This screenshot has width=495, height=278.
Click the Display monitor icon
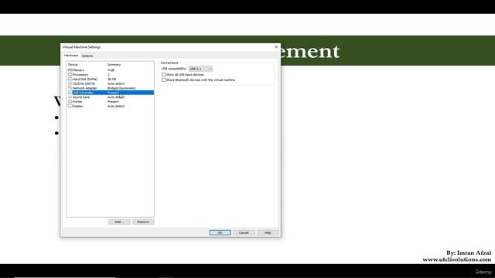70,107
